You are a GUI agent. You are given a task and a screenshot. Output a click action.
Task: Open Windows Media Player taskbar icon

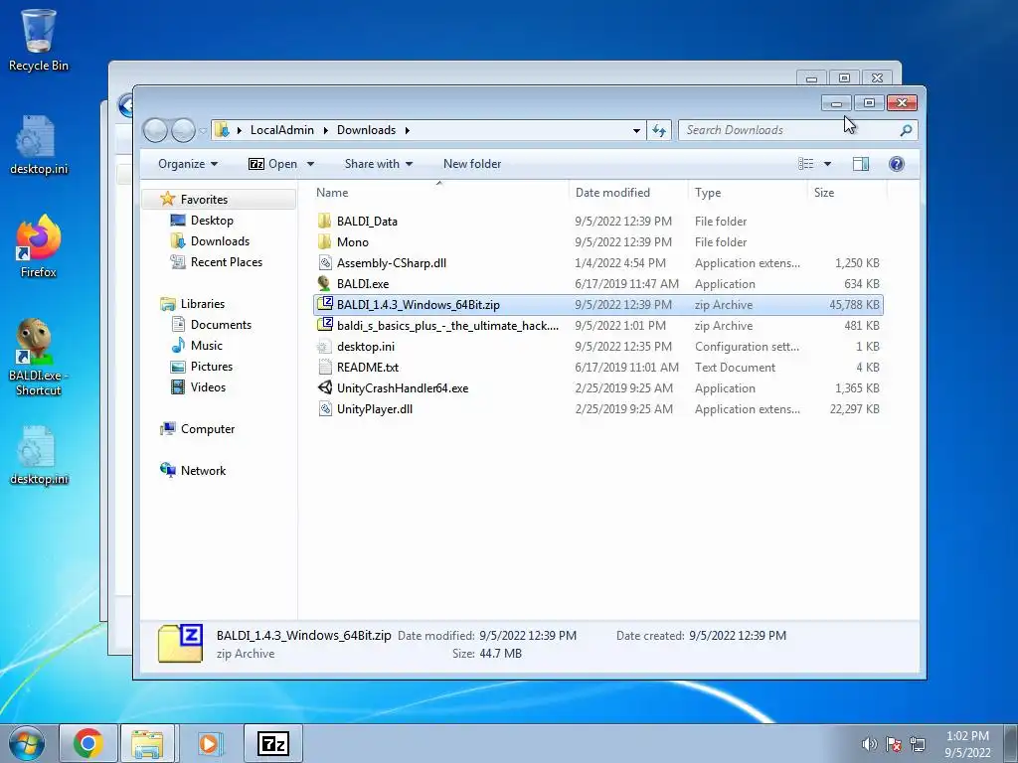(x=209, y=743)
